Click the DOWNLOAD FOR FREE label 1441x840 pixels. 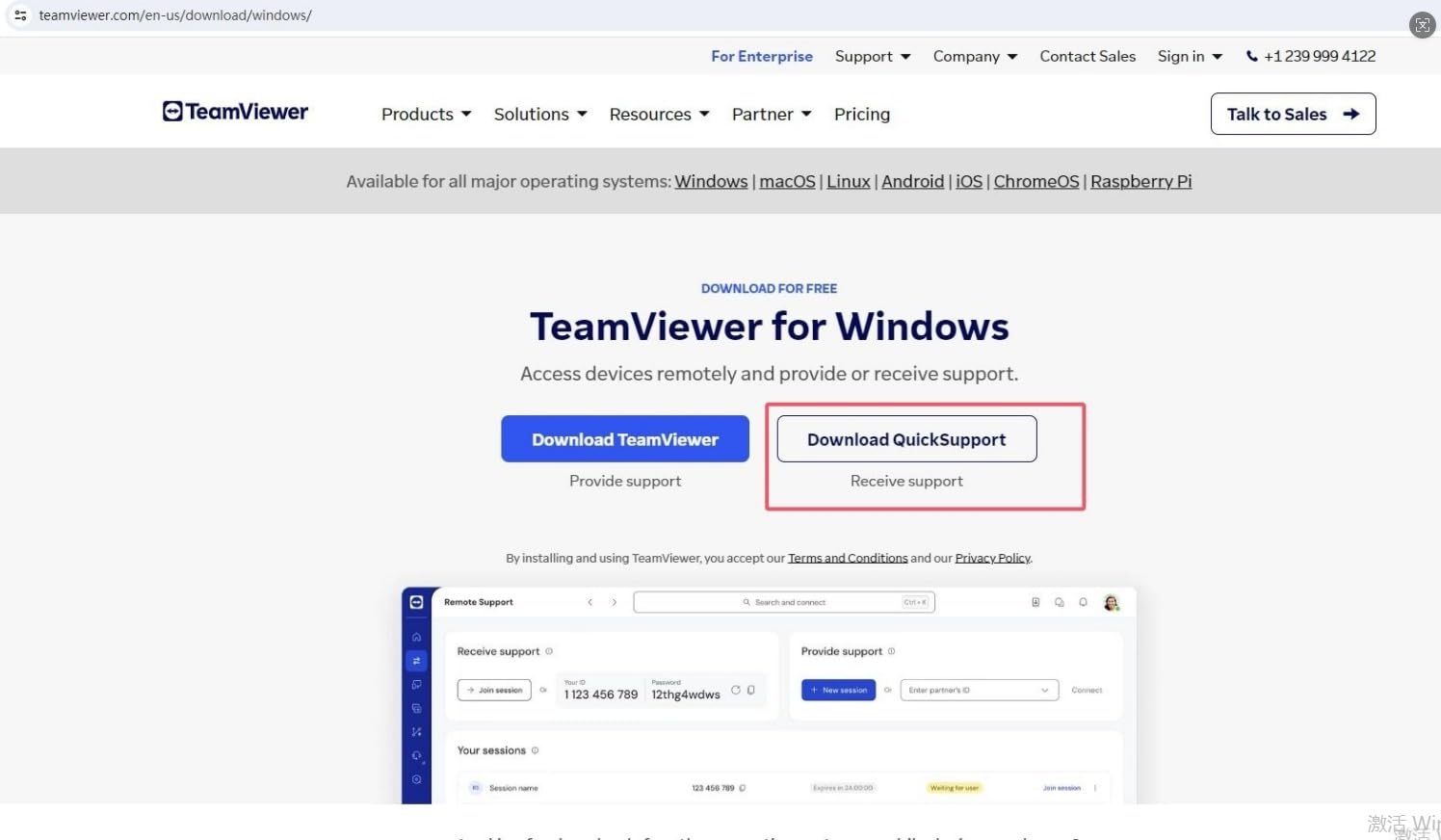point(769,288)
